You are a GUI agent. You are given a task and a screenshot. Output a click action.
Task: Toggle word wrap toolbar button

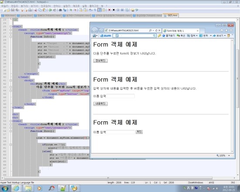click(91, 10)
